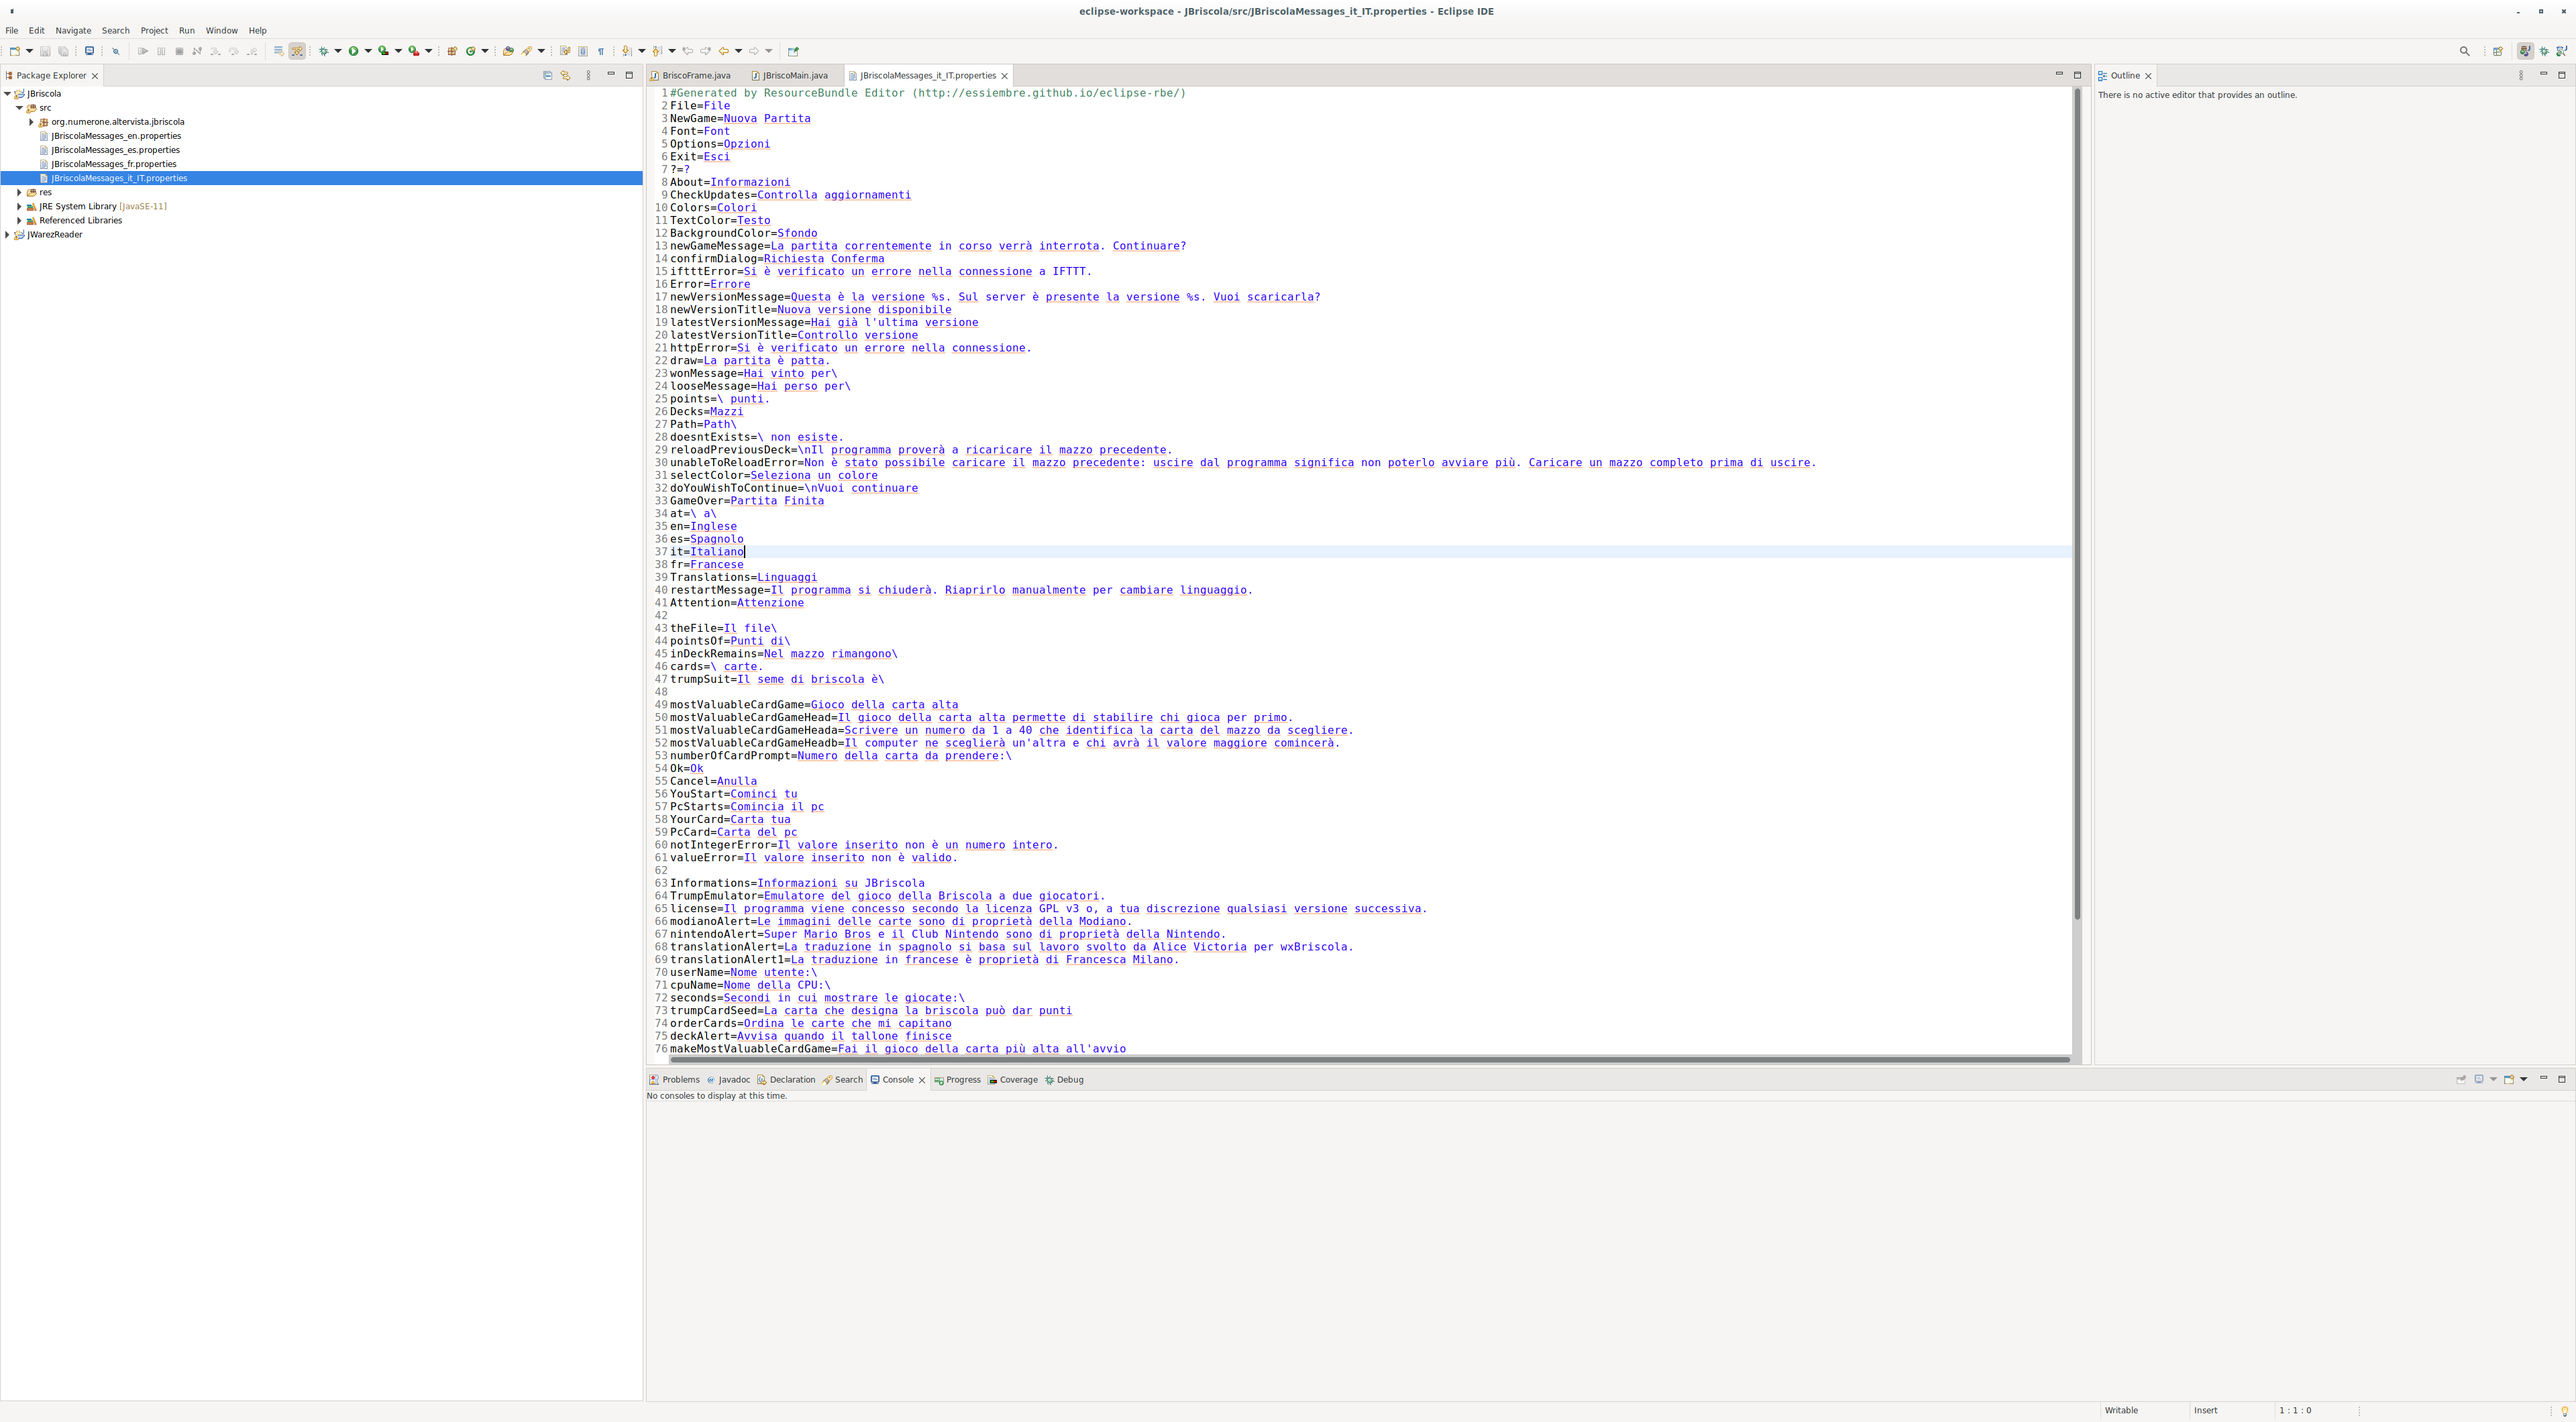Collapse All in Package Explorer
The image size is (2576, 1422).
point(547,75)
